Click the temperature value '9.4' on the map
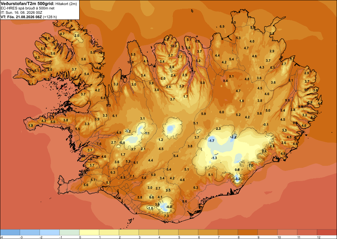Viewport: 337px width, 239px height. click(x=225, y=81)
